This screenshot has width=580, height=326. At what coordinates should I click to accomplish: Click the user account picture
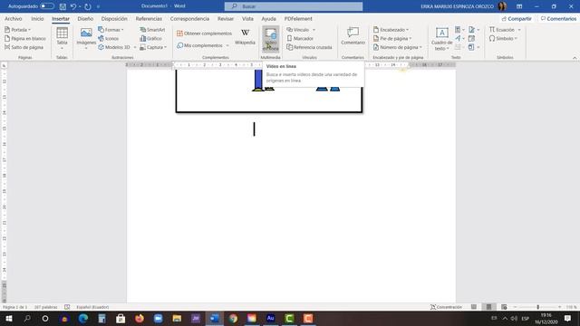click(502, 6)
